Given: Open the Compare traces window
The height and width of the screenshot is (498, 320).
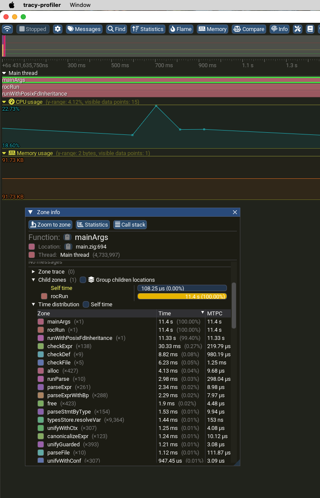Looking at the screenshot, I should point(249,29).
